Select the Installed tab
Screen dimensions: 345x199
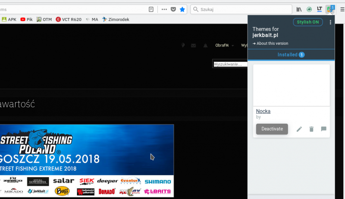pos(291,55)
